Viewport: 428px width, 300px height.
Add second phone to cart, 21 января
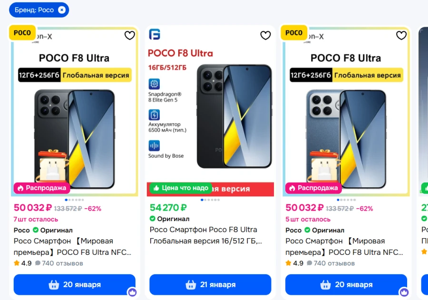(x=210, y=285)
